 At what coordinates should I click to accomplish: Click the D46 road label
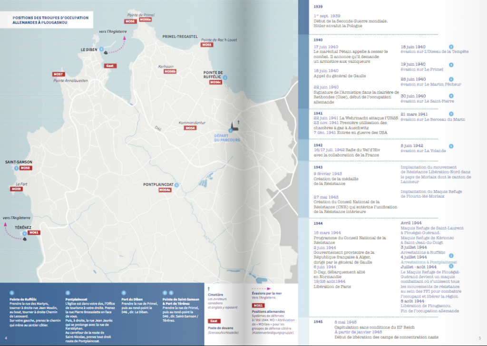pyautogui.click(x=158, y=128)
